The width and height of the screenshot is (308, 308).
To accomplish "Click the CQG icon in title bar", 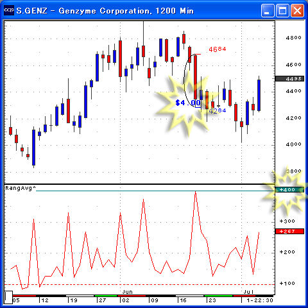I will click(x=9, y=10).
